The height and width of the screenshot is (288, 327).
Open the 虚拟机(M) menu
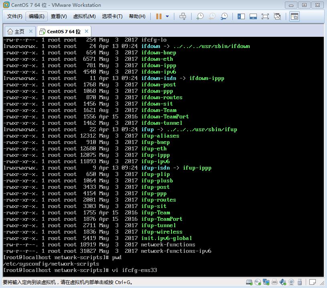pyautogui.click(x=84, y=16)
